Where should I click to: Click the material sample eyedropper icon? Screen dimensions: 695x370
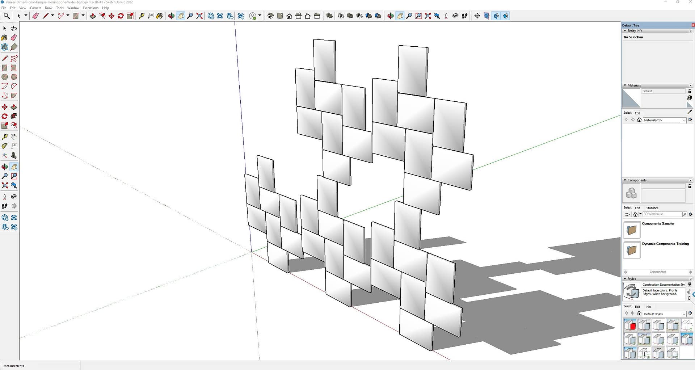tap(690, 112)
